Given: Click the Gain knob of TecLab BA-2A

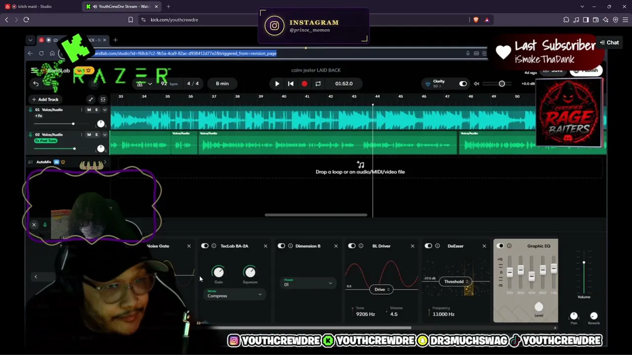Looking at the screenshot, I should pyautogui.click(x=218, y=272).
